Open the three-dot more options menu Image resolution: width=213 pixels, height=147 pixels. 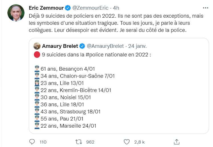[x=205, y=8]
